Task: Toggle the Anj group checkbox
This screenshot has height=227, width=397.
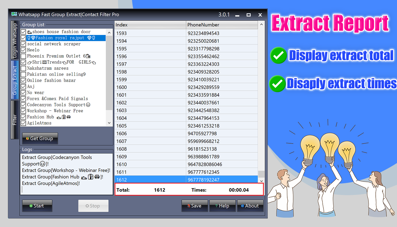Action: (x=24, y=87)
